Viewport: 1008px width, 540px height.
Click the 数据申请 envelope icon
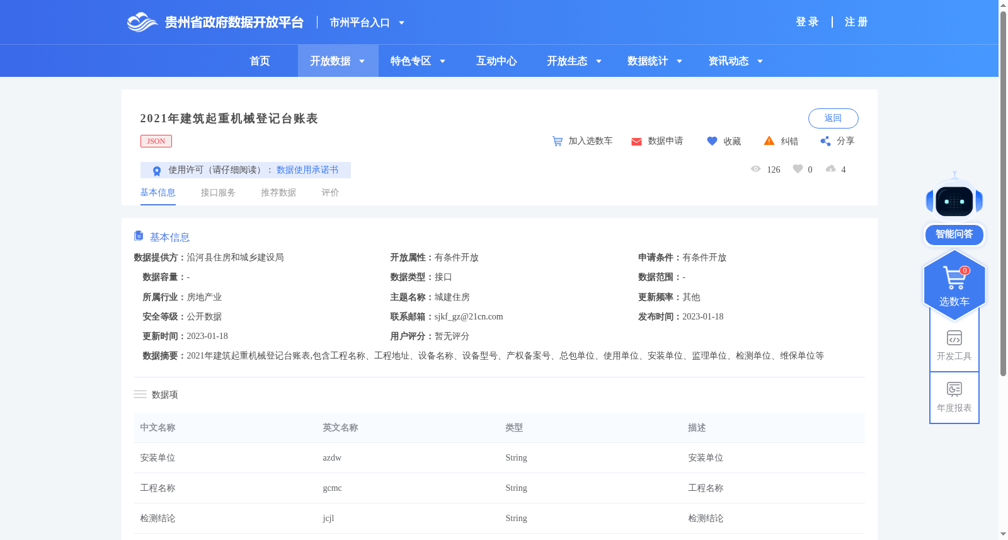pos(636,141)
